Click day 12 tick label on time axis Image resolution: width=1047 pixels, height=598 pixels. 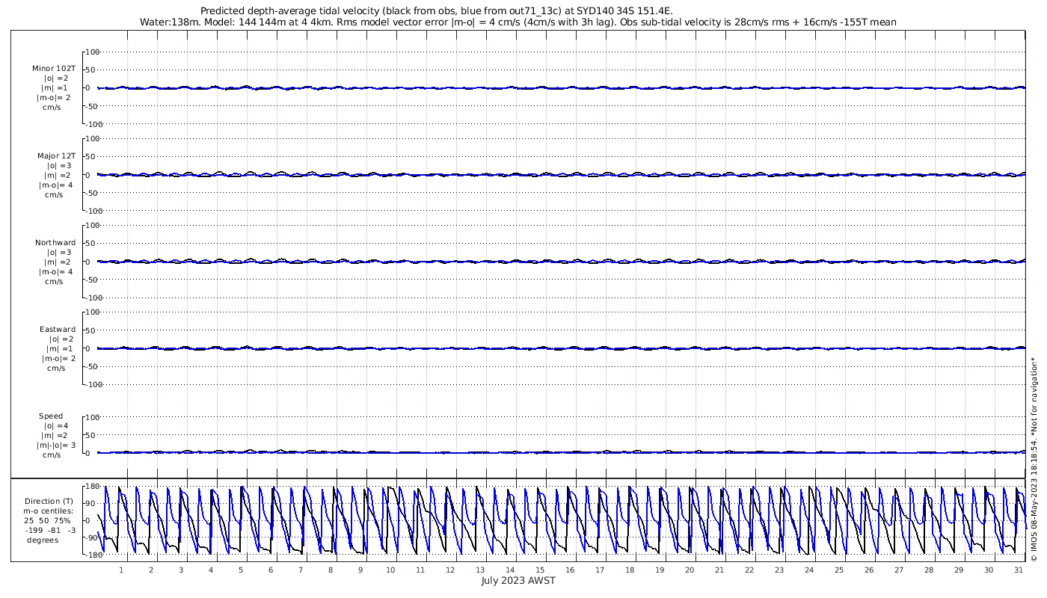point(450,570)
